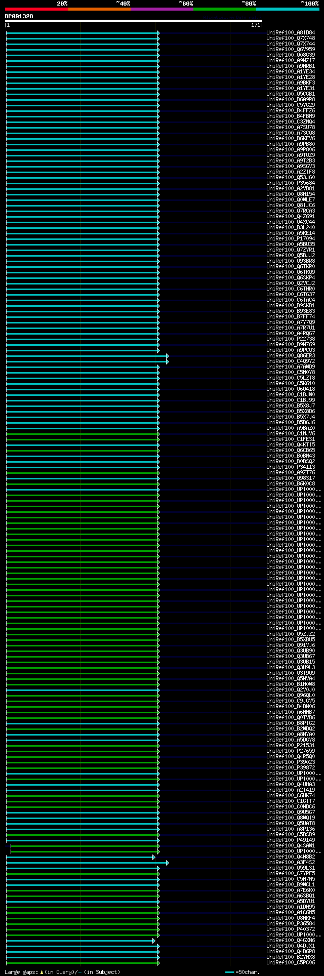Viewport: 324px width, 976px height.
Task: Open hit UniRef100_B4FBM9
Action: point(291,116)
